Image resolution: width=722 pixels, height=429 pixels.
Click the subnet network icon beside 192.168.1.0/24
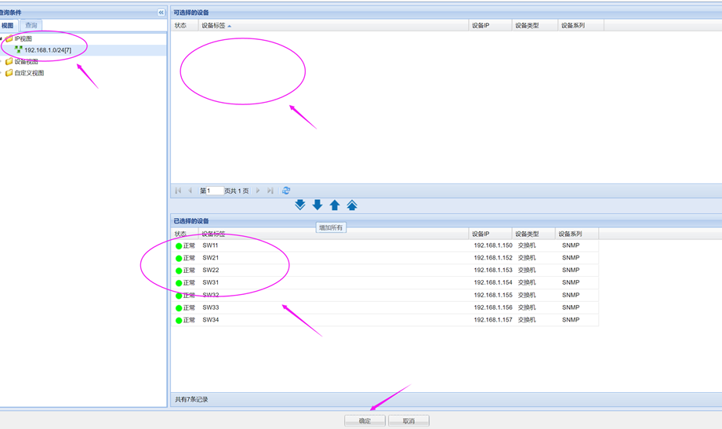click(18, 49)
